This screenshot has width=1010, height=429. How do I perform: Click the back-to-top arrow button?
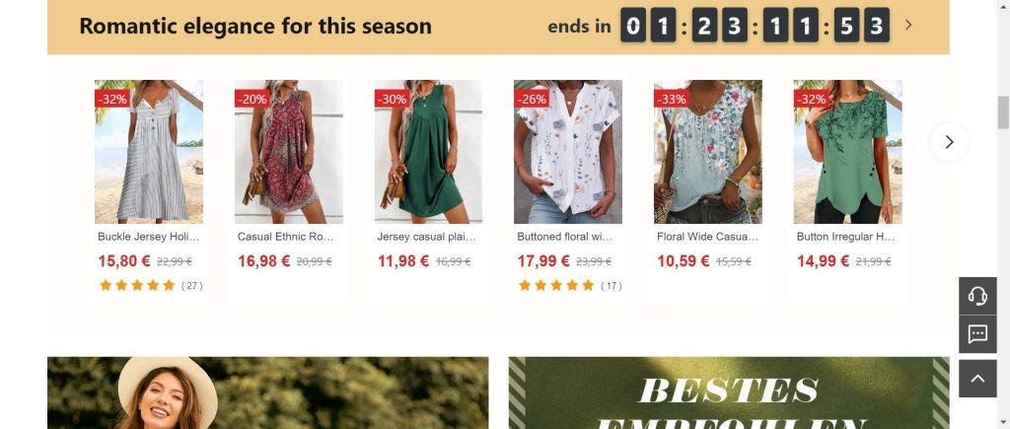(977, 378)
